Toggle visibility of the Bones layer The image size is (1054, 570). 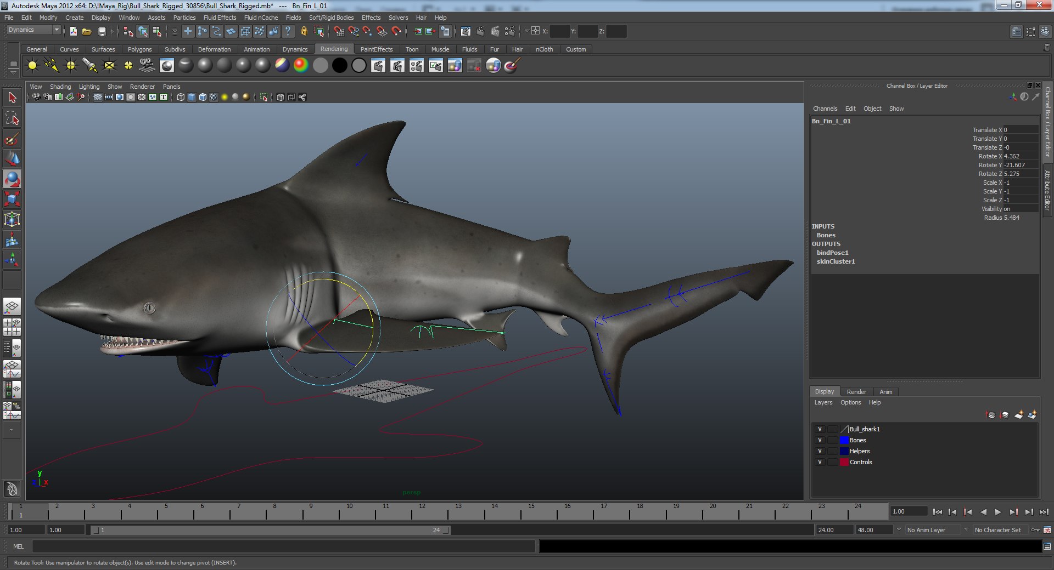(x=820, y=440)
